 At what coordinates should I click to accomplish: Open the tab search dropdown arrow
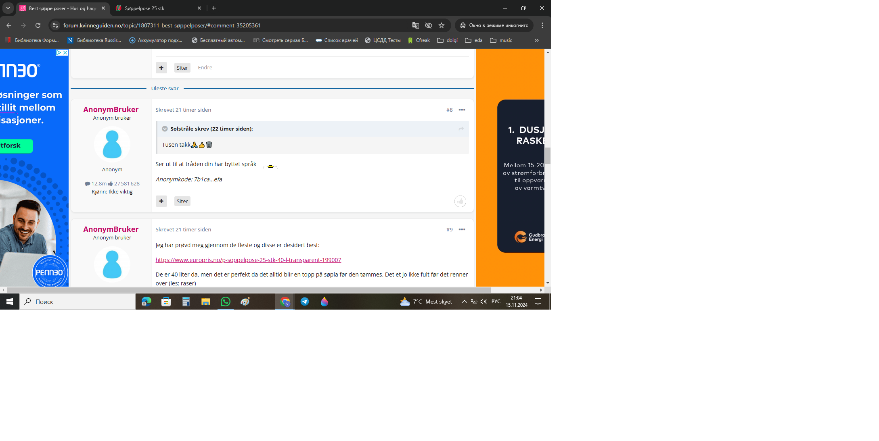[x=8, y=8]
